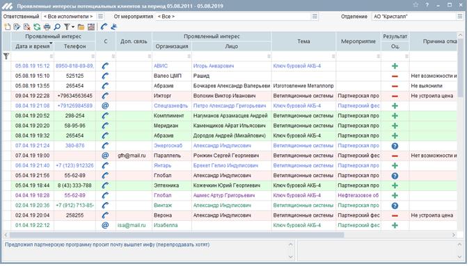Open the Ответственный selection list button
469x266 pixels.
click(x=101, y=17)
